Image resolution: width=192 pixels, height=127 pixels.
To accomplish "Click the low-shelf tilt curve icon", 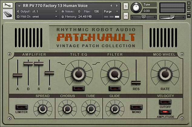I will pyautogui.click(x=61, y=63).
